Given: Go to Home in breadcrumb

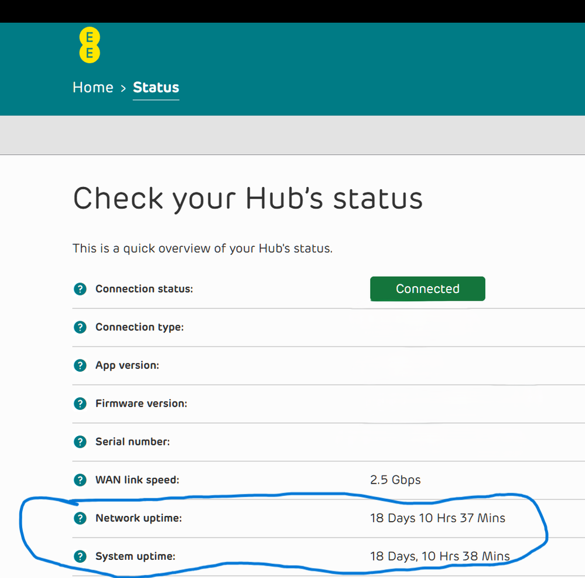Looking at the screenshot, I should point(93,87).
